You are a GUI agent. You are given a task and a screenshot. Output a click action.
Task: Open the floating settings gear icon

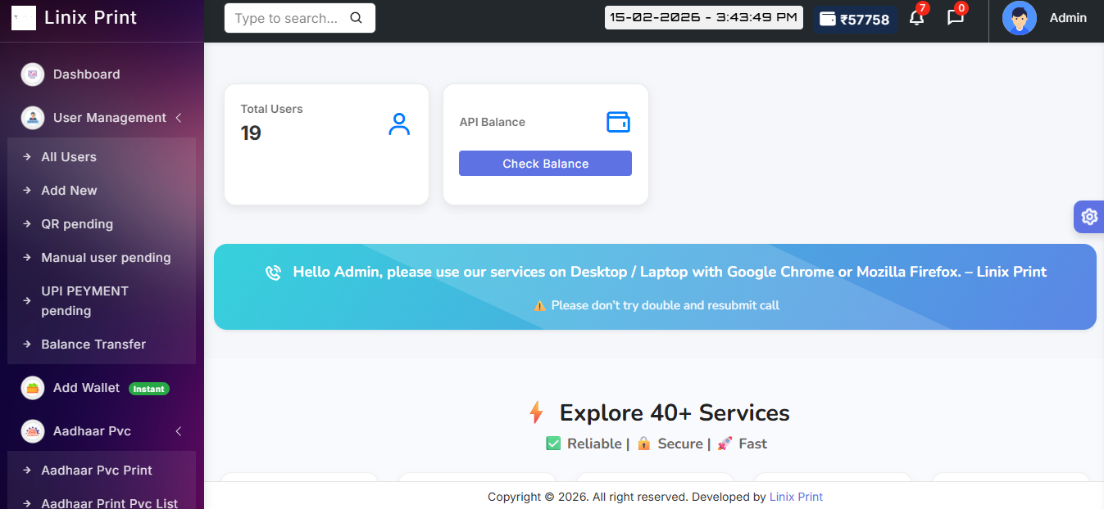point(1088,217)
